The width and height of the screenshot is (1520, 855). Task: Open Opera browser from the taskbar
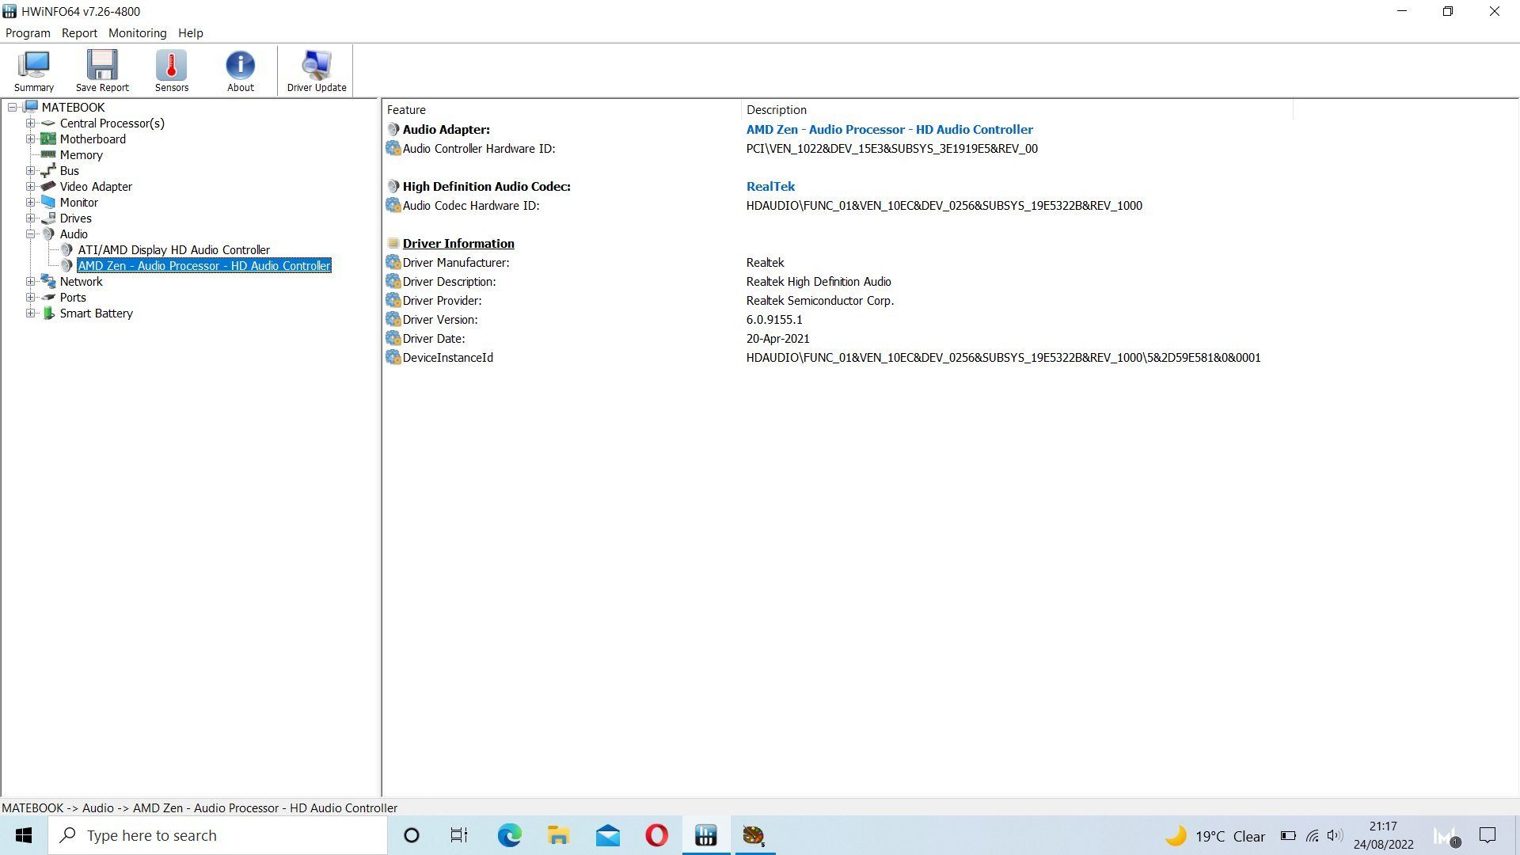(656, 835)
